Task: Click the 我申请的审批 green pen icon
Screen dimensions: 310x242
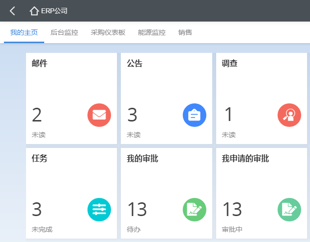Action: tap(289, 210)
